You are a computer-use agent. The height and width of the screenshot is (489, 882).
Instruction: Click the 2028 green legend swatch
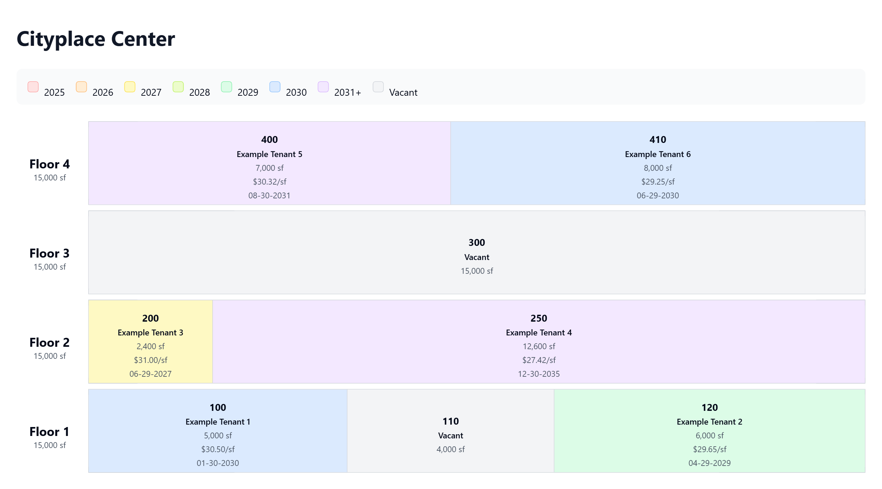tap(178, 87)
